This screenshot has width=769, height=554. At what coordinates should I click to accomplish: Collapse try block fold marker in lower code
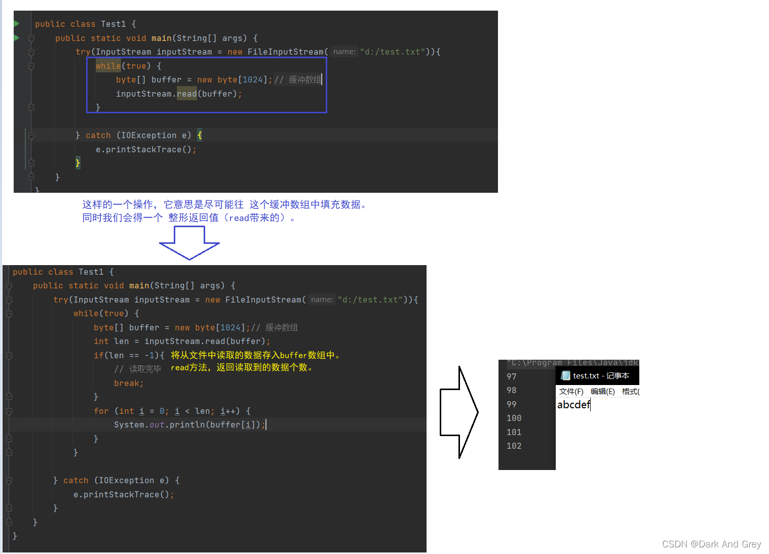9,300
